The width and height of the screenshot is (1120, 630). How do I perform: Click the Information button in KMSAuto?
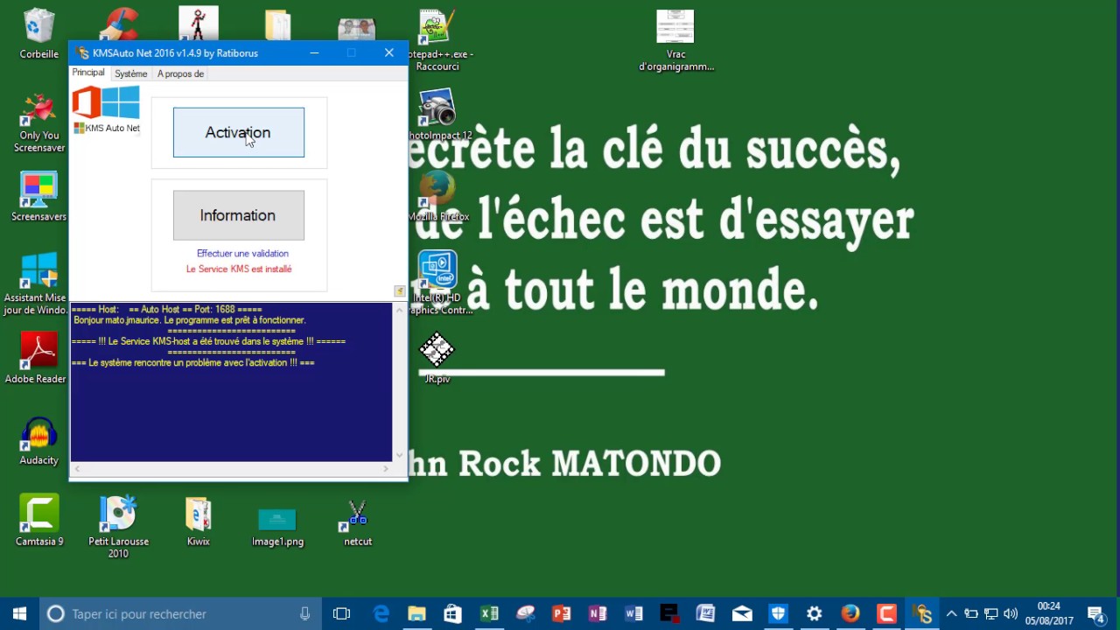click(x=238, y=215)
